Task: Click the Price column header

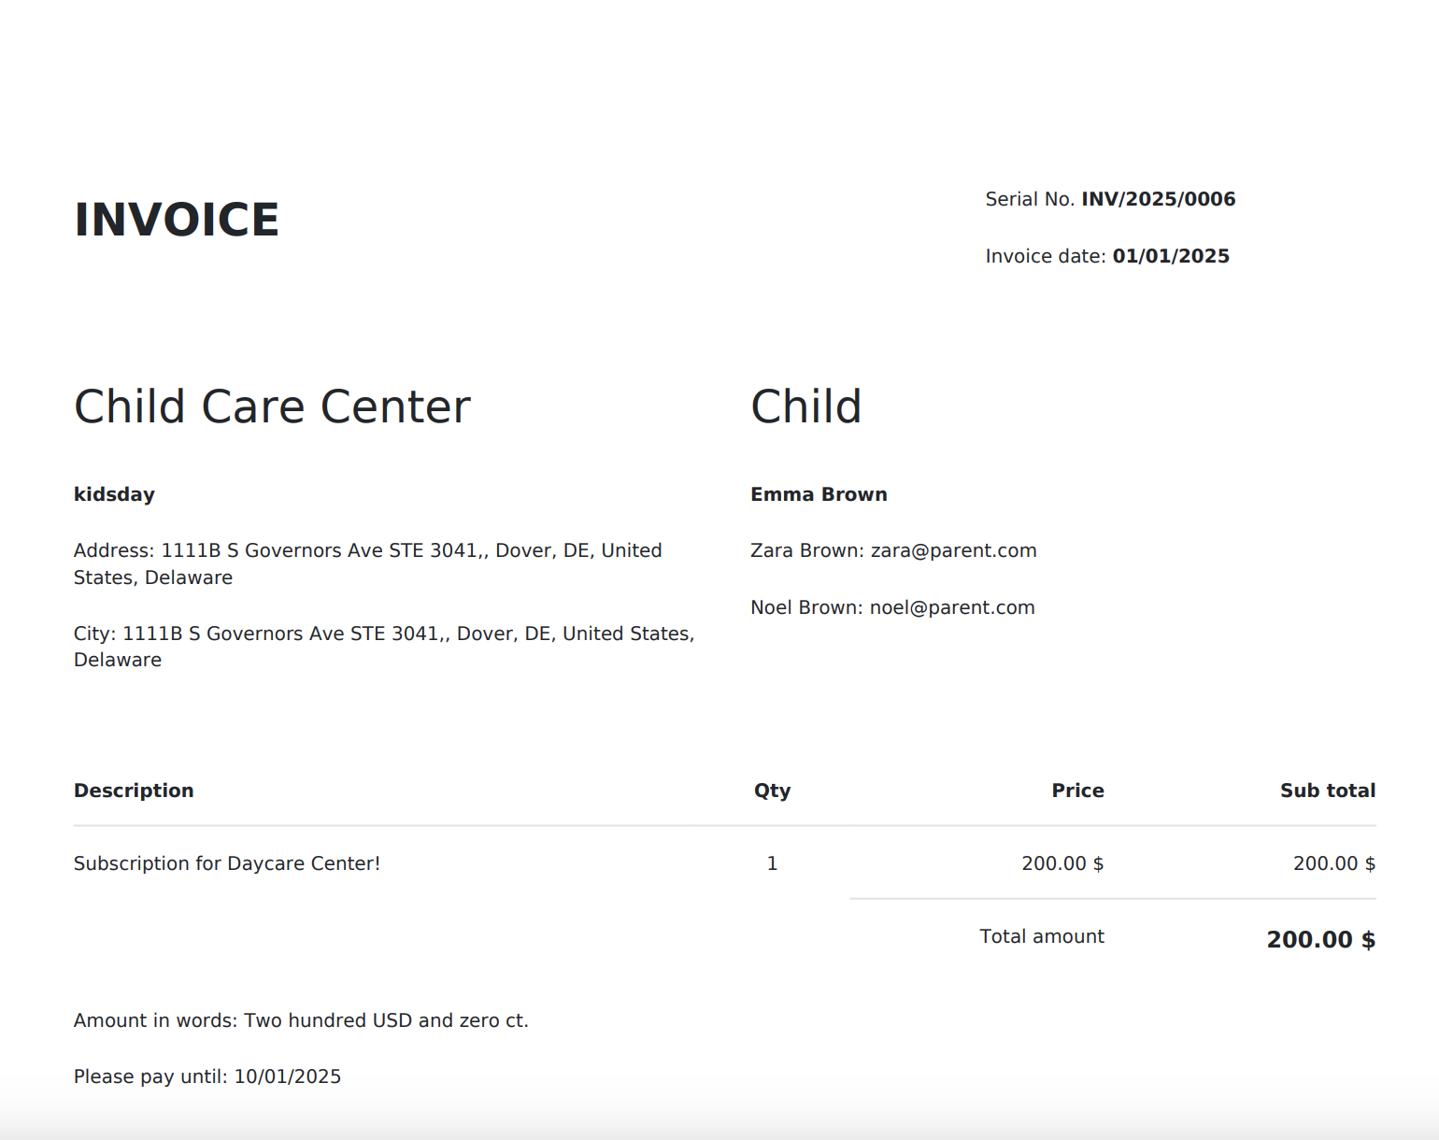Action: point(1077,791)
